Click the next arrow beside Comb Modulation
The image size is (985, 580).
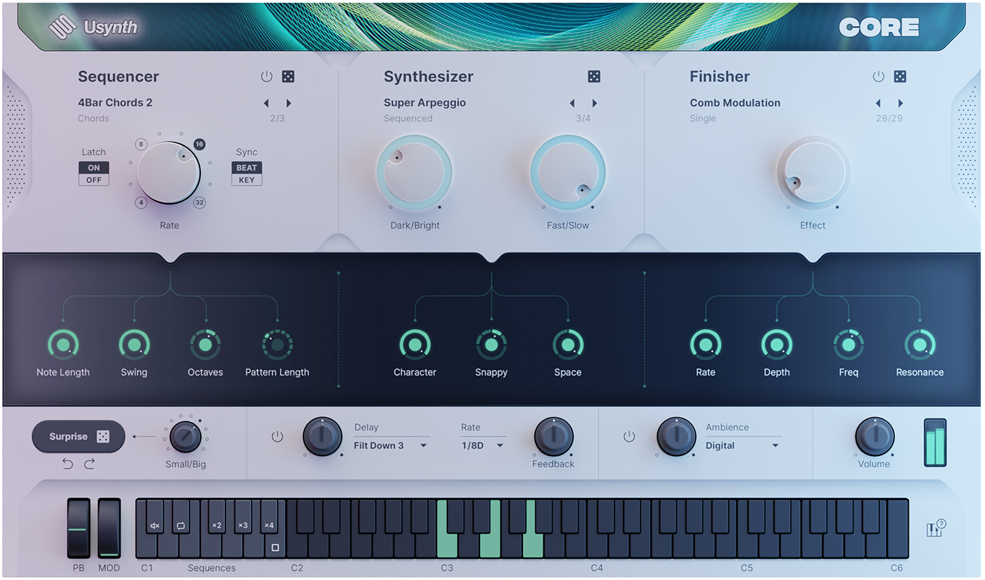[900, 103]
